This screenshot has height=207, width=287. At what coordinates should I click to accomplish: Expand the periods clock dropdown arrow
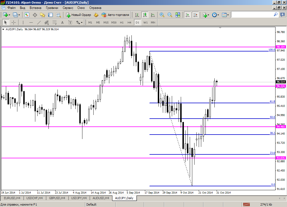[x=218, y=15]
